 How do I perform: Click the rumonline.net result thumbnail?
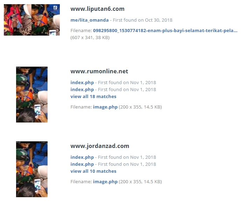[32, 95]
